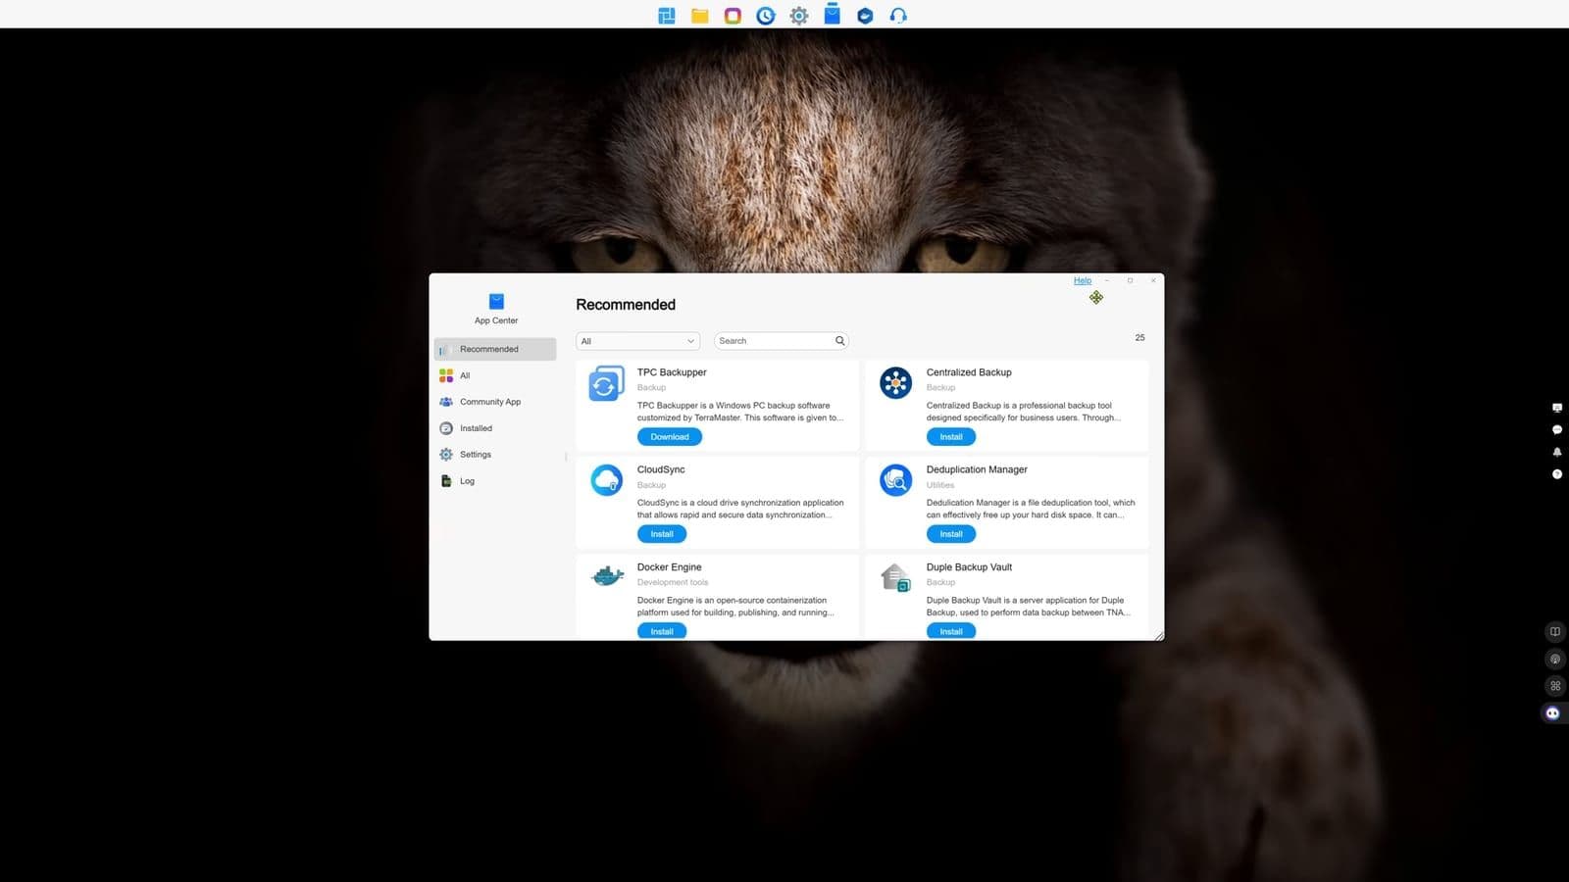Image resolution: width=1569 pixels, height=882 pixels.
Task: Open the Community App section
Action: pyautogui.click(x=495, y=402)
